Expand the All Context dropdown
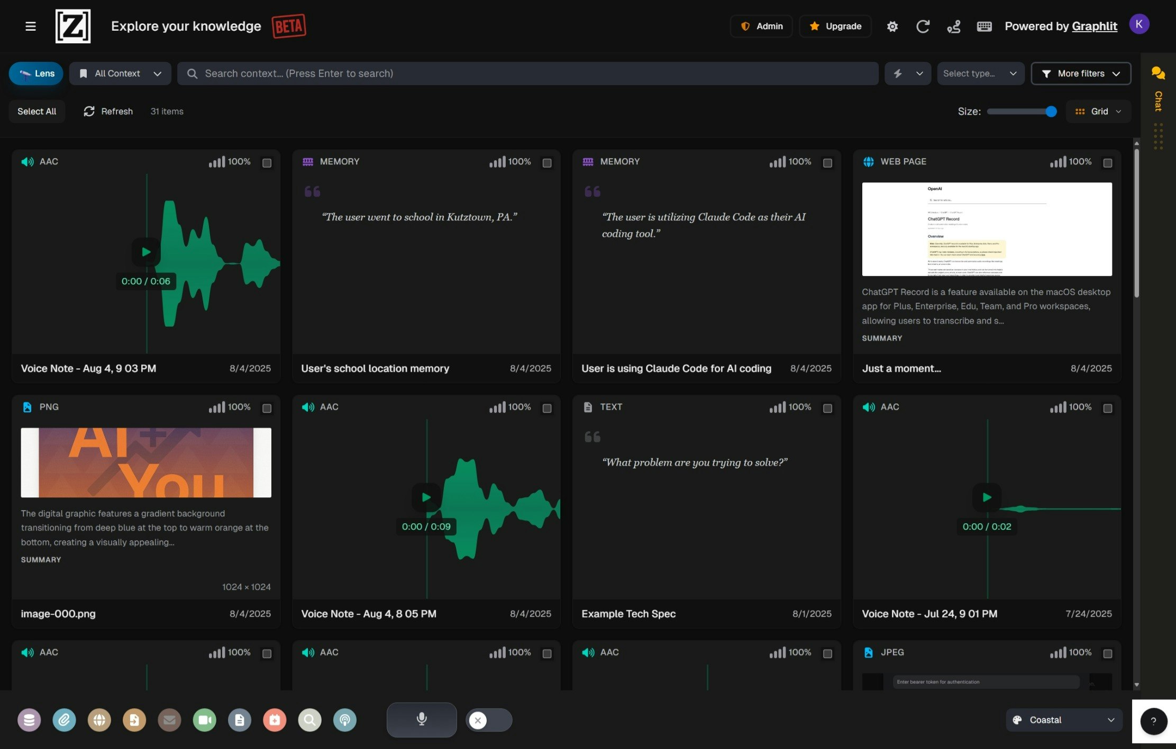Image resolution: width=1176 pixels, height=749 pixels. point(120,73)
